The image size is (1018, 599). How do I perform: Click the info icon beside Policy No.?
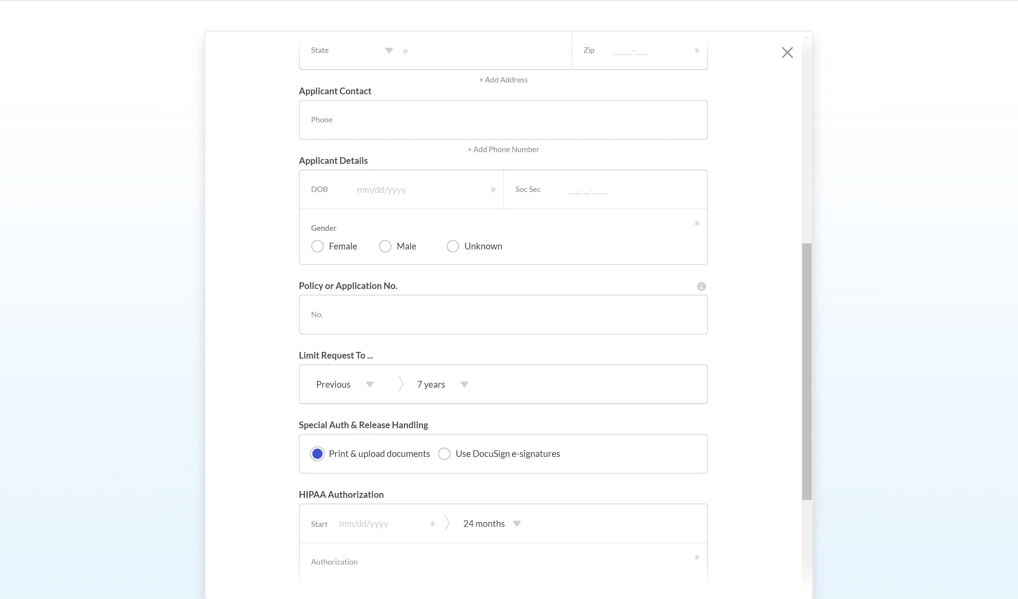click(x=701, y=286)
